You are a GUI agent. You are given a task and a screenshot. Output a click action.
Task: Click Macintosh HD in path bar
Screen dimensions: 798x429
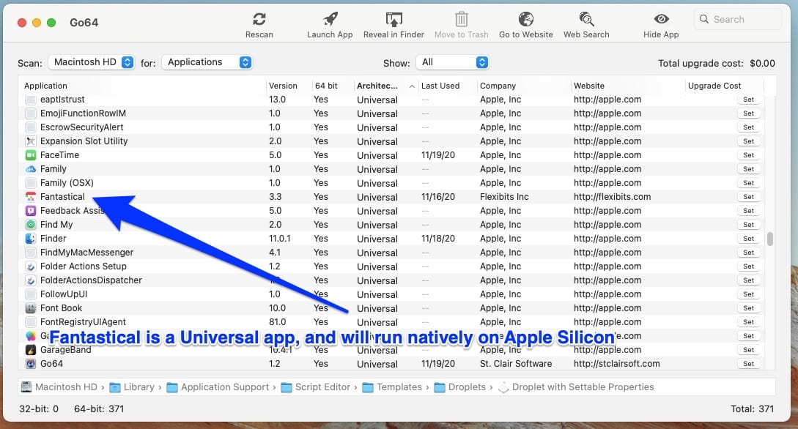[x=59, y=387]
